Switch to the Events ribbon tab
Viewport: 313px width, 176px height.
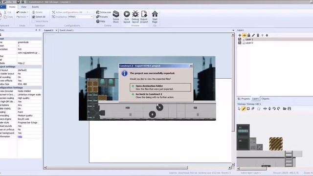pyautogui.click(x=35, y=7)
